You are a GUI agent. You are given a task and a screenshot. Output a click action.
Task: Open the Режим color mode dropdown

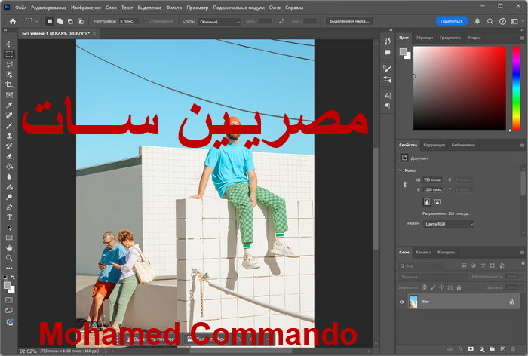(x=450, y=224)
